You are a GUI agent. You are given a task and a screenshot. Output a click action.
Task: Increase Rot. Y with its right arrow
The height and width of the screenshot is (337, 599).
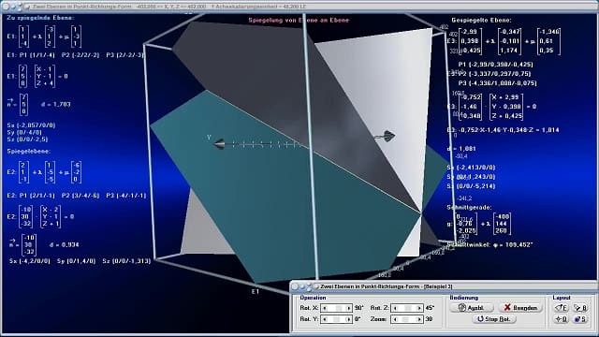(348, 319)
